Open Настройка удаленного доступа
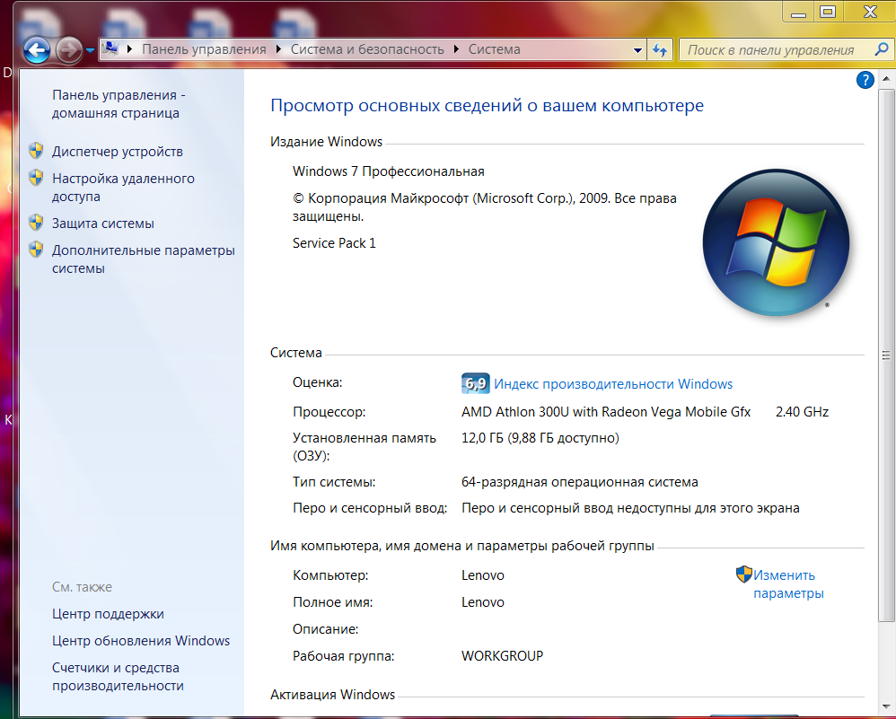This screenshot has height=719, width=896. [123, 188]
